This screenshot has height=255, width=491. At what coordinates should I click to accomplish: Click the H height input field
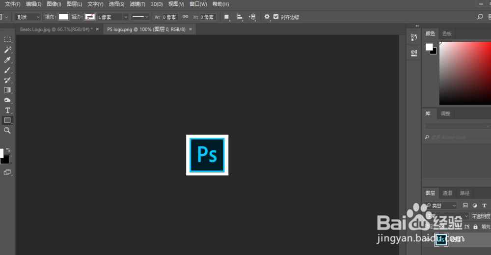pos(208,17)
